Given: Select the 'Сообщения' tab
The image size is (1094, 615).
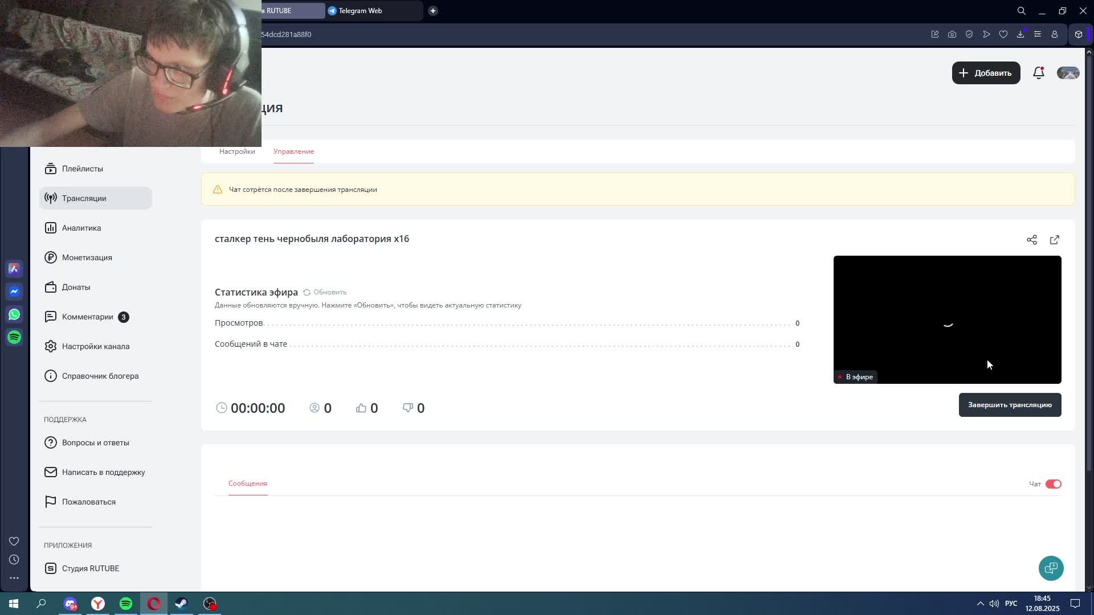Looking at the screenshot, I should pos(248,483).
